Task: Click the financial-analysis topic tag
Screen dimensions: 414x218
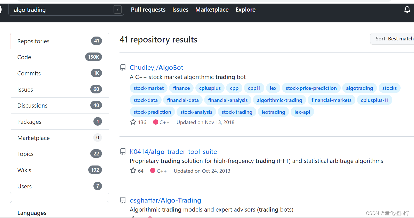Action: point(228,100)
